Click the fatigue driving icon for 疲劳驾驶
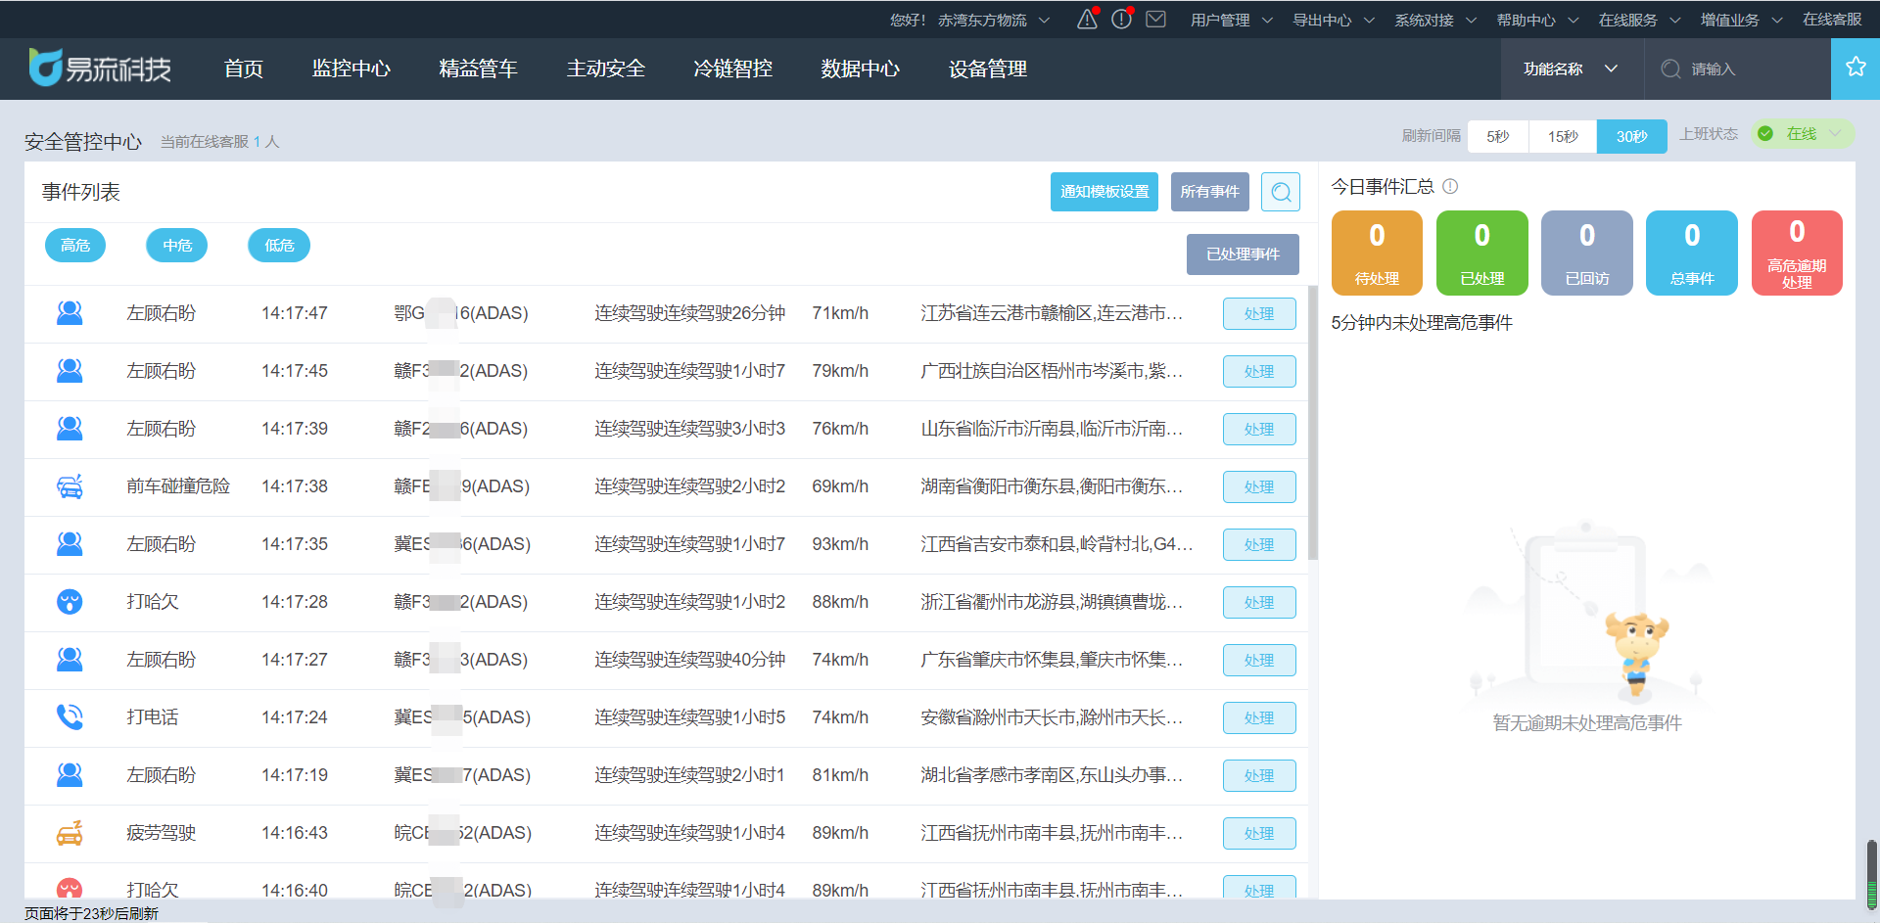The image size is (1880, 923). click(70, 833)
